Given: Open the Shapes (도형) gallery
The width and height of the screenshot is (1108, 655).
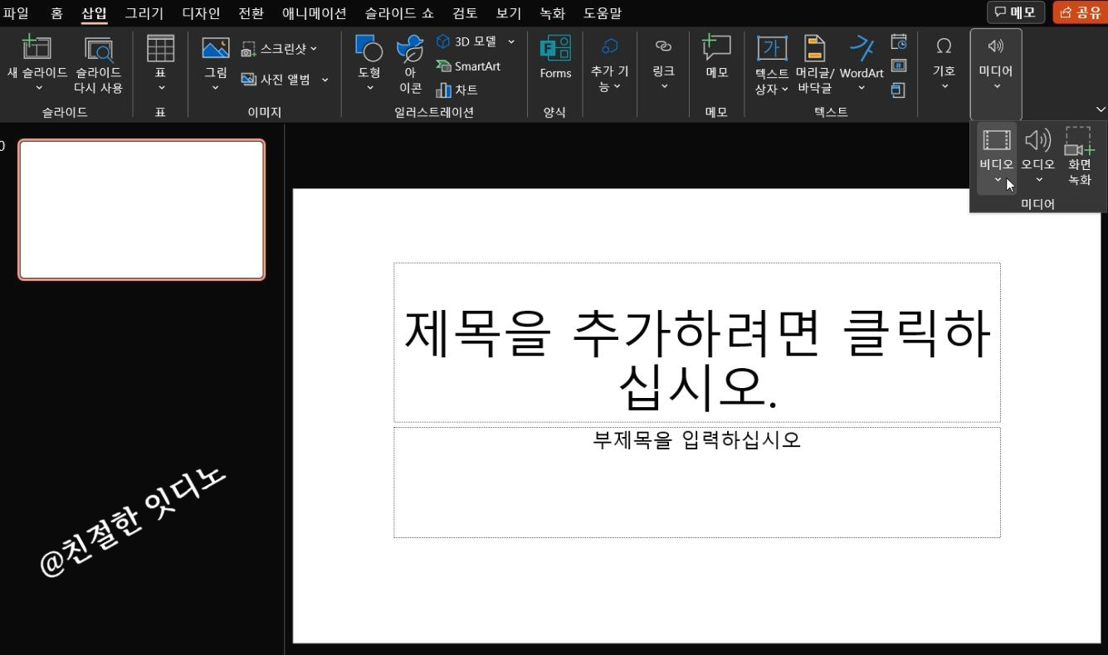Looking at the screenshot, I should coord(369,65).
